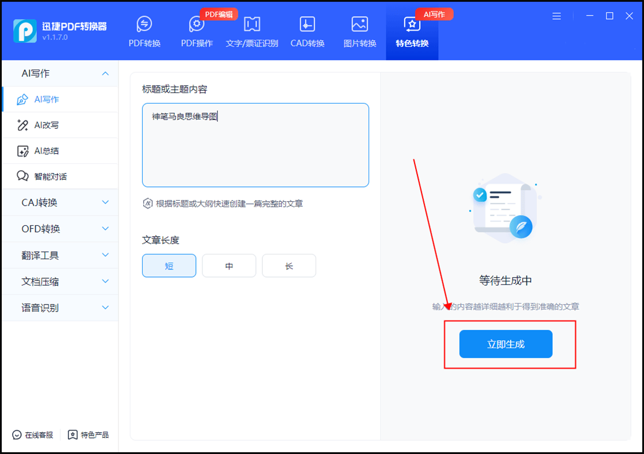Click the version text v1.1.7.0

click(55, 37)
